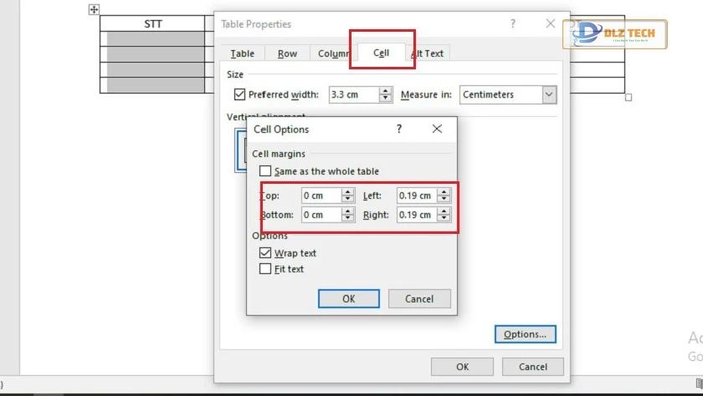Enable the Fit text checkbox
703x396 pixels.
click(x=265, y=269)
